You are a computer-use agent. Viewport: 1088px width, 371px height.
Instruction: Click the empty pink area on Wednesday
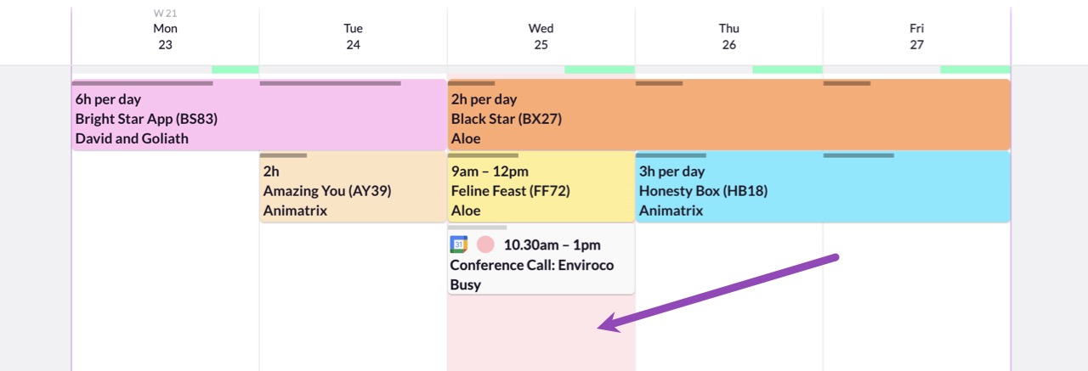541,333
